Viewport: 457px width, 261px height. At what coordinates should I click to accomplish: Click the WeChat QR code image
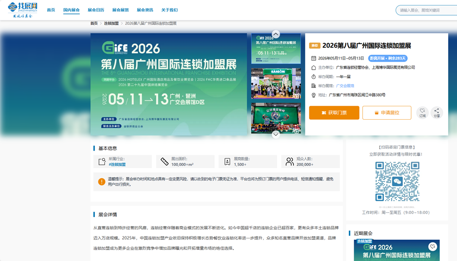(x=397, y=182)
